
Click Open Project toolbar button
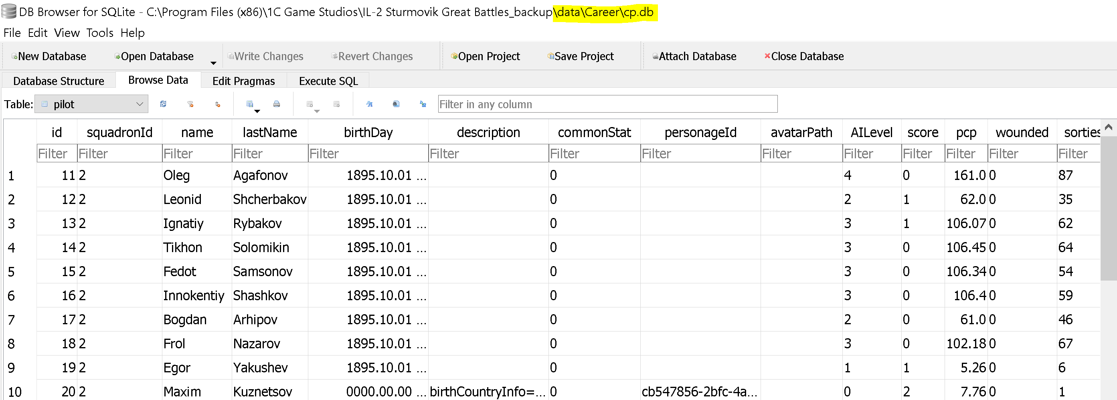(x=485, y=57)
